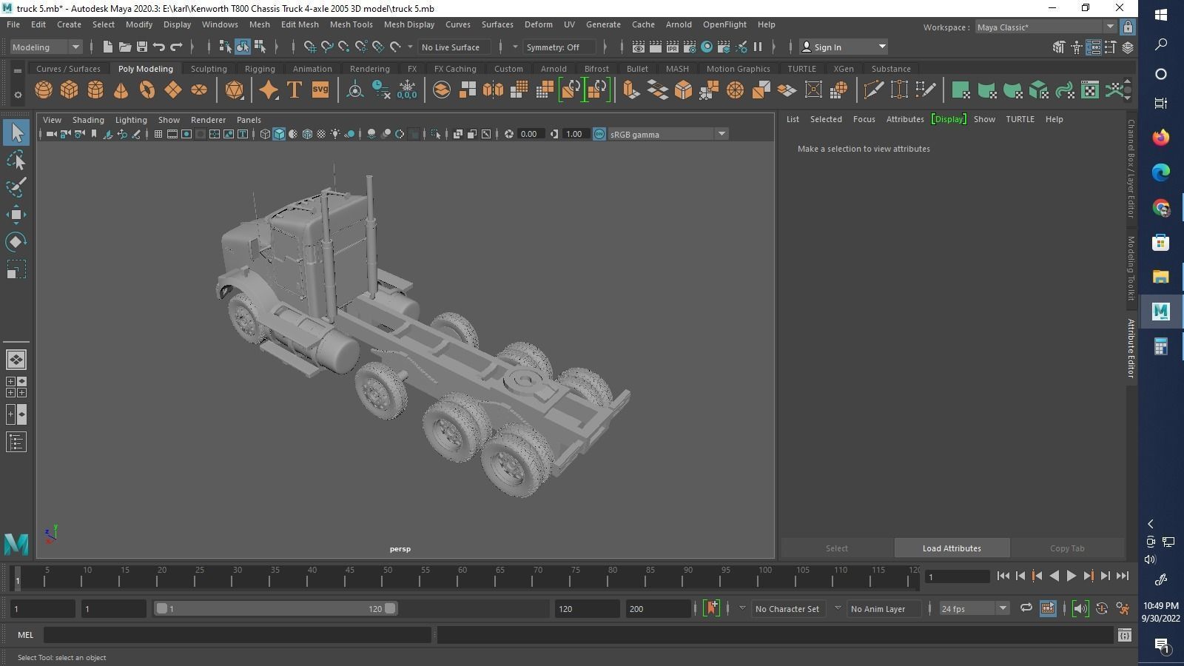
Task: Open the Attribute Editor Focus menu
Action: point(864,119)
